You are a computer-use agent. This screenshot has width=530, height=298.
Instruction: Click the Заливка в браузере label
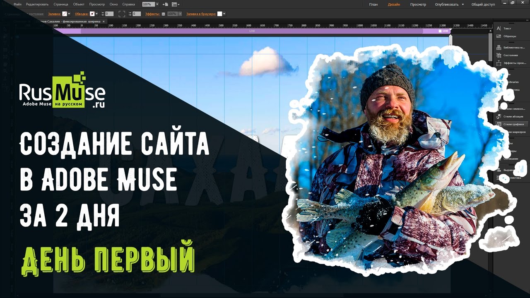(201, 14)
